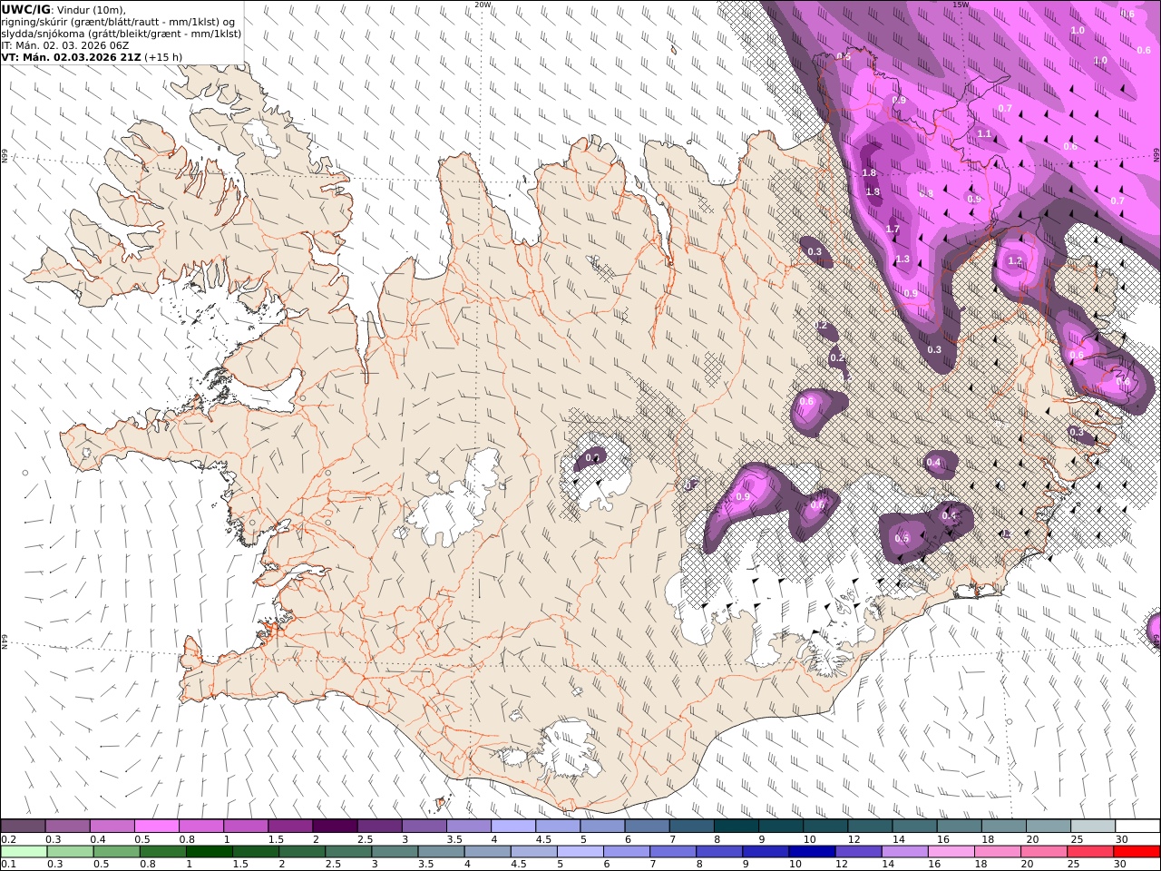Pick lower legend swatch between 1 and 1.5

click(210, 852)
